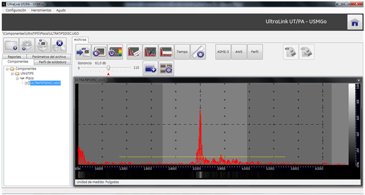Click the A-scan label tag icon
Screen dimensions: 365x195
pyautogui.click(x=135, y=52)
